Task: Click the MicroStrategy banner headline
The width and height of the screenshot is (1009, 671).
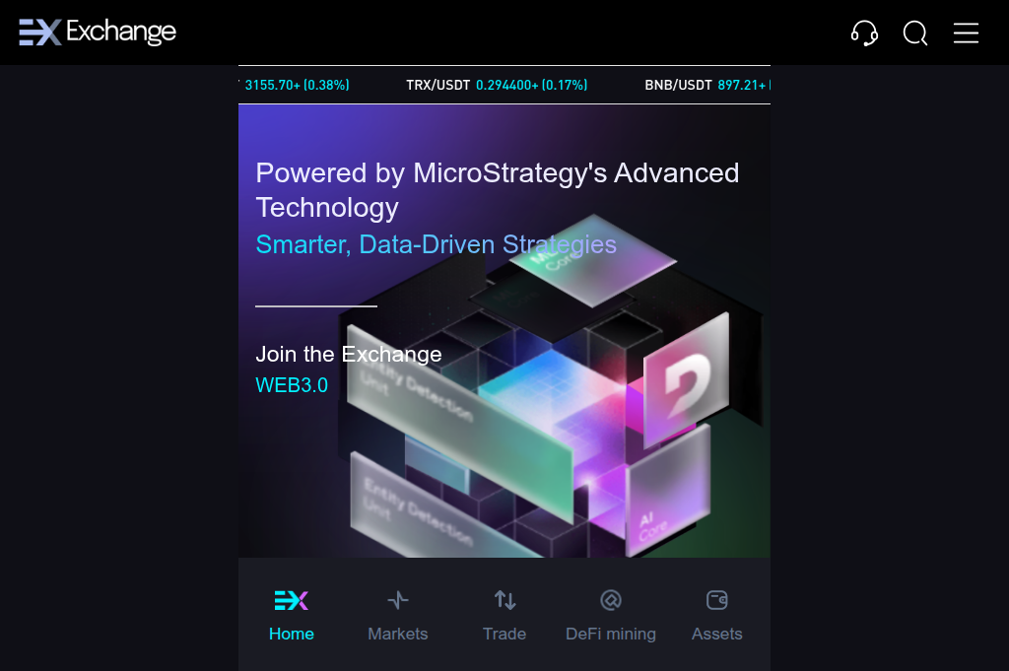Action: (x=498, y=190)
